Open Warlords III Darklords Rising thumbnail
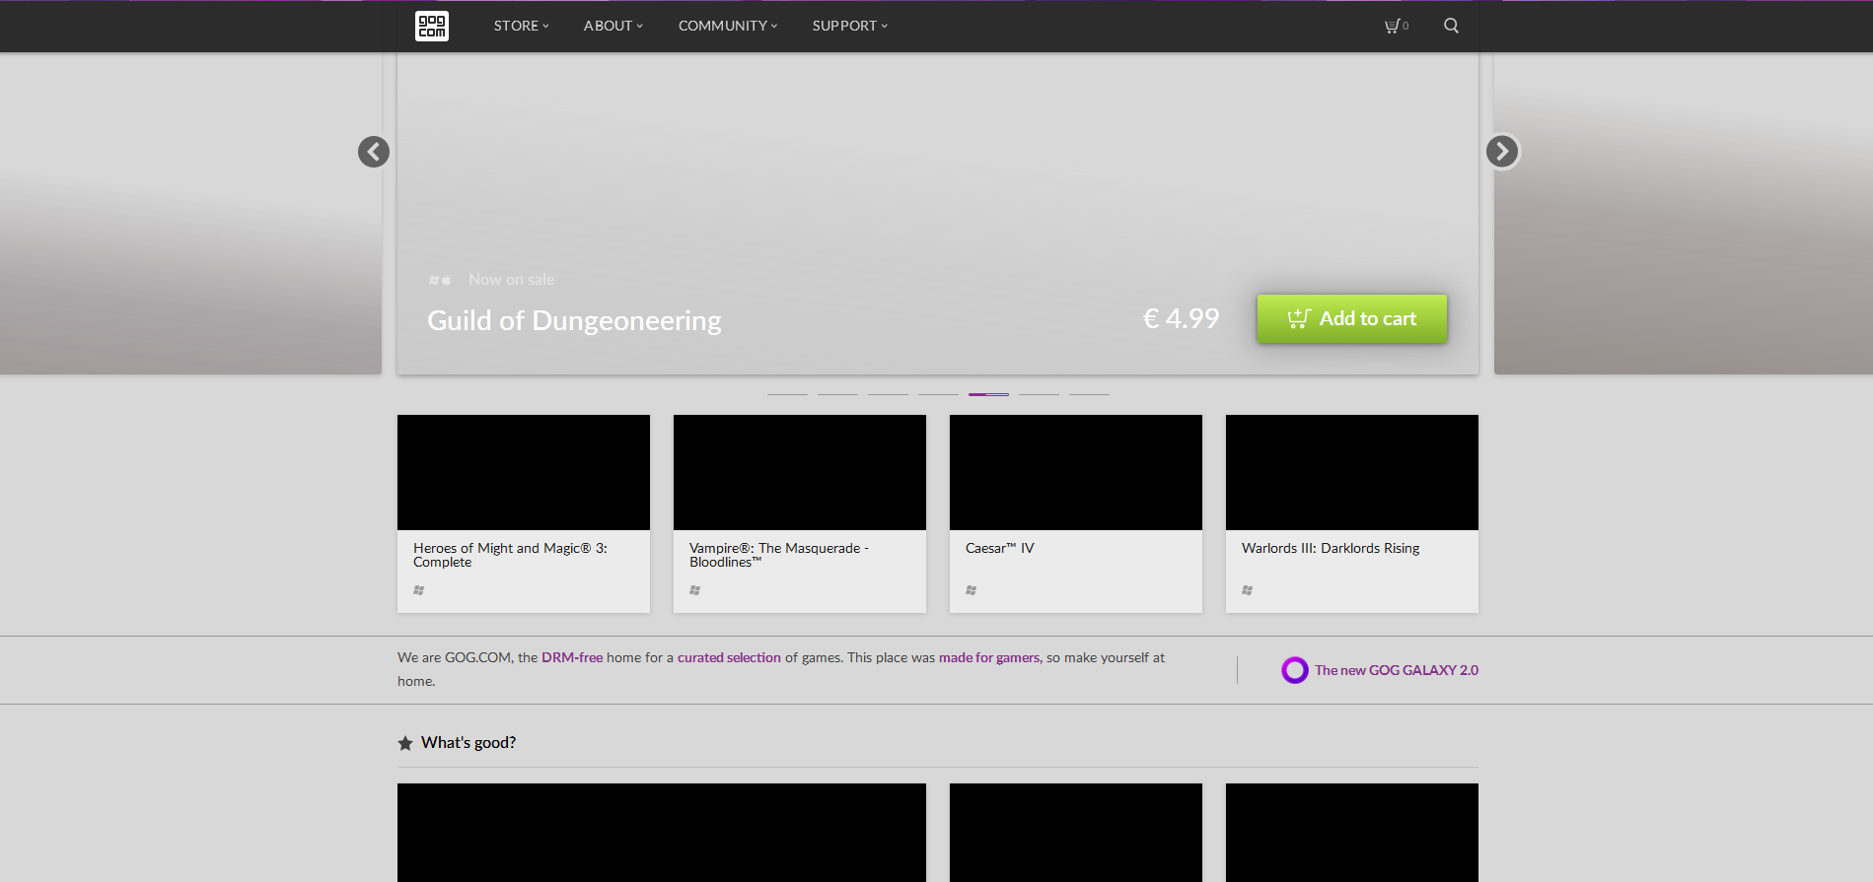Viewport: 1873px width, 882px height. click(x=1352, y=472)
